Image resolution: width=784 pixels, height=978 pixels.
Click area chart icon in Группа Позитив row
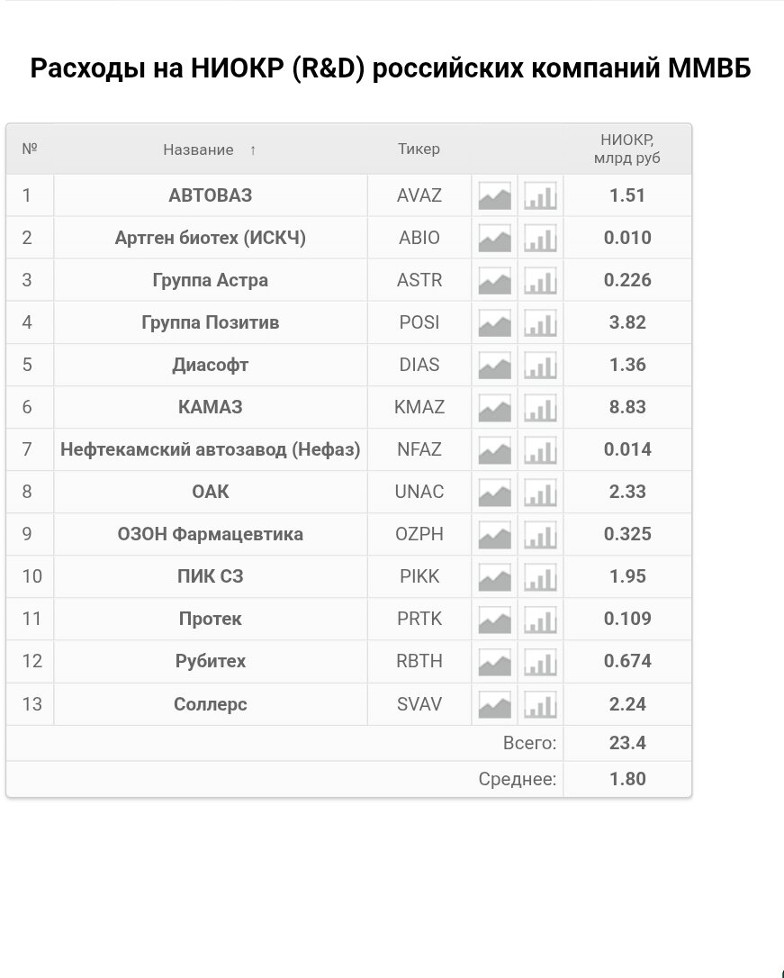pyautogui.click(x=494, y=322)
